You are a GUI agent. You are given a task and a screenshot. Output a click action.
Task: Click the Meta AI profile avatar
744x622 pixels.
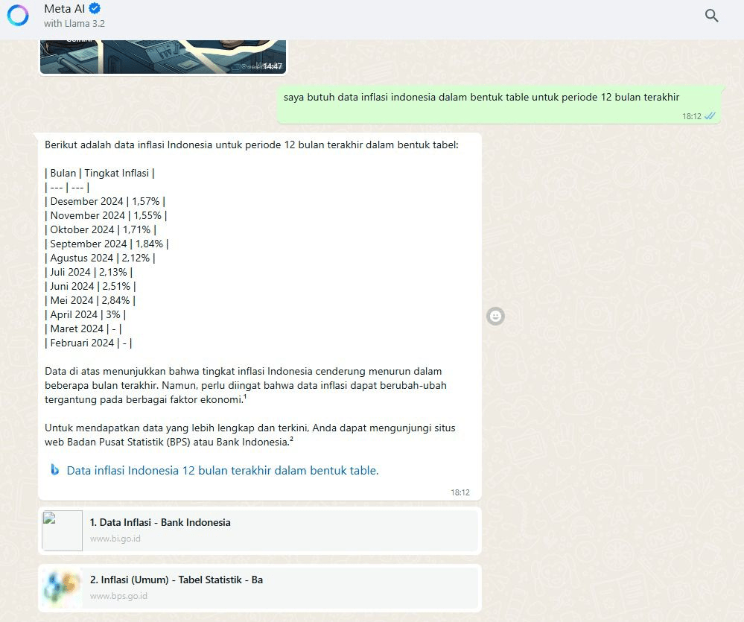point(18,16)
